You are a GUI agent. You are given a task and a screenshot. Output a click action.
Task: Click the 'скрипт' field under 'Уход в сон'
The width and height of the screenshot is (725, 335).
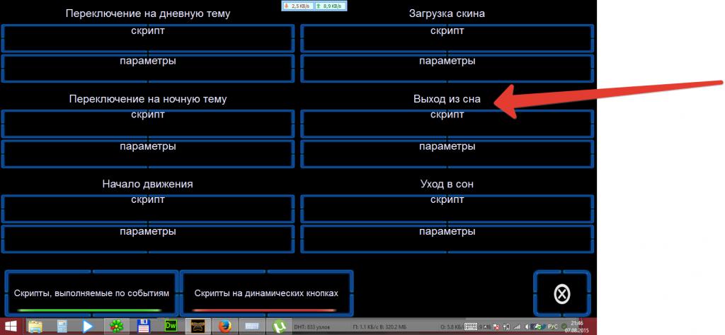coord(447,208)
